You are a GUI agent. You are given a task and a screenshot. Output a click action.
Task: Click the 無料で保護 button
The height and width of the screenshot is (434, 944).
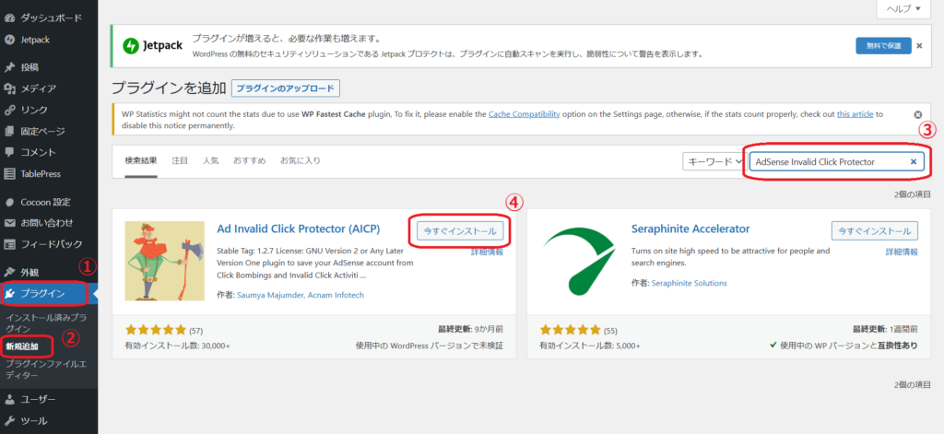click(x=883, y=46)
